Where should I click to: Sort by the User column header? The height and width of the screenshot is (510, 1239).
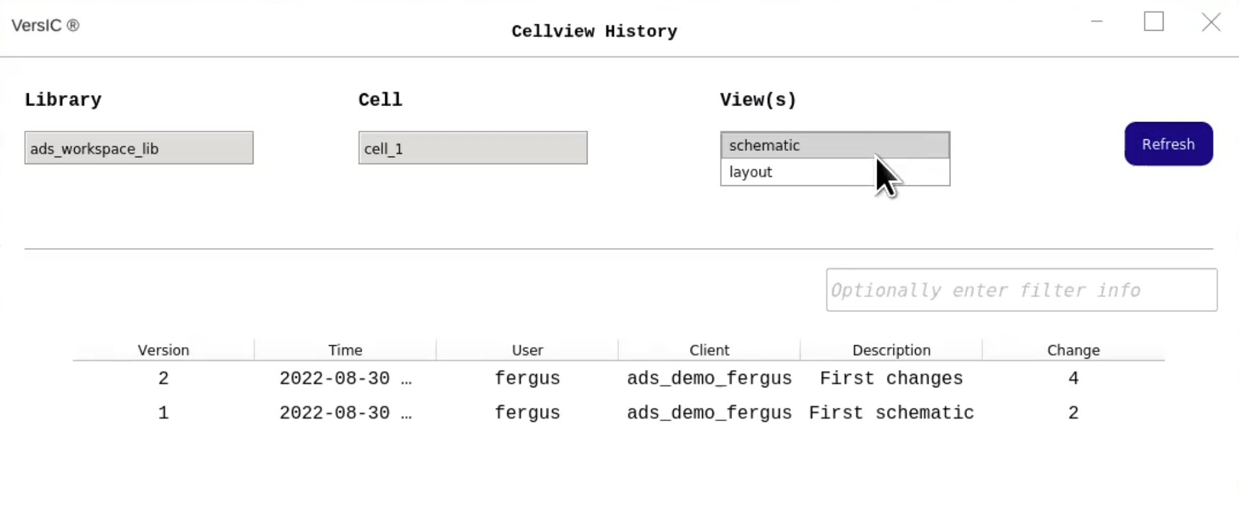(x=527, y=350)
